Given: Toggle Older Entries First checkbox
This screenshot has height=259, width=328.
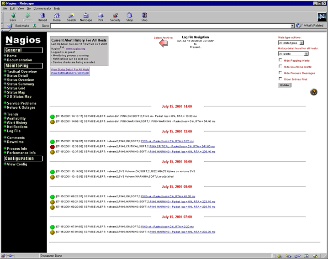Looking at the screenshot, I should click(x=280, y=79).
